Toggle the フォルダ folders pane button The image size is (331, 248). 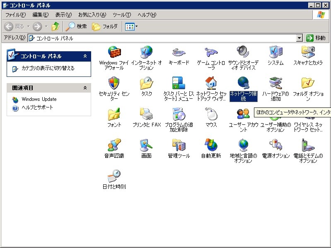tap(105, 26)
